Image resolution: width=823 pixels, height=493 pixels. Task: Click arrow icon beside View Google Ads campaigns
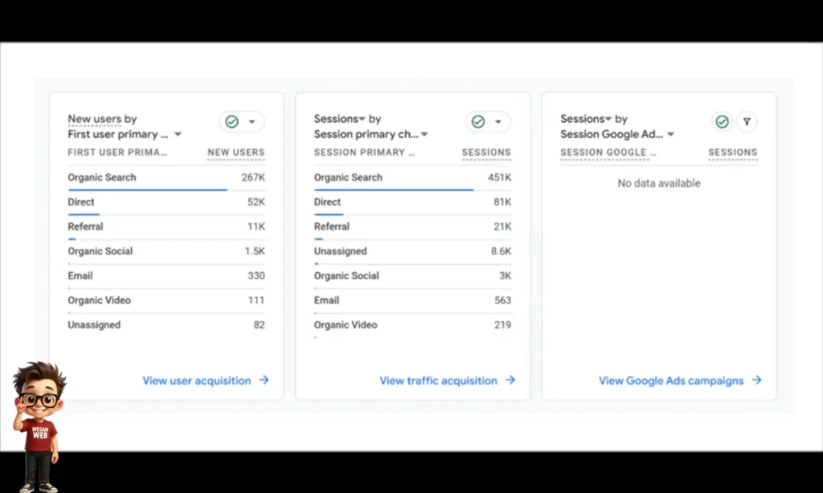pyautogui.click(x=756, y=381)
